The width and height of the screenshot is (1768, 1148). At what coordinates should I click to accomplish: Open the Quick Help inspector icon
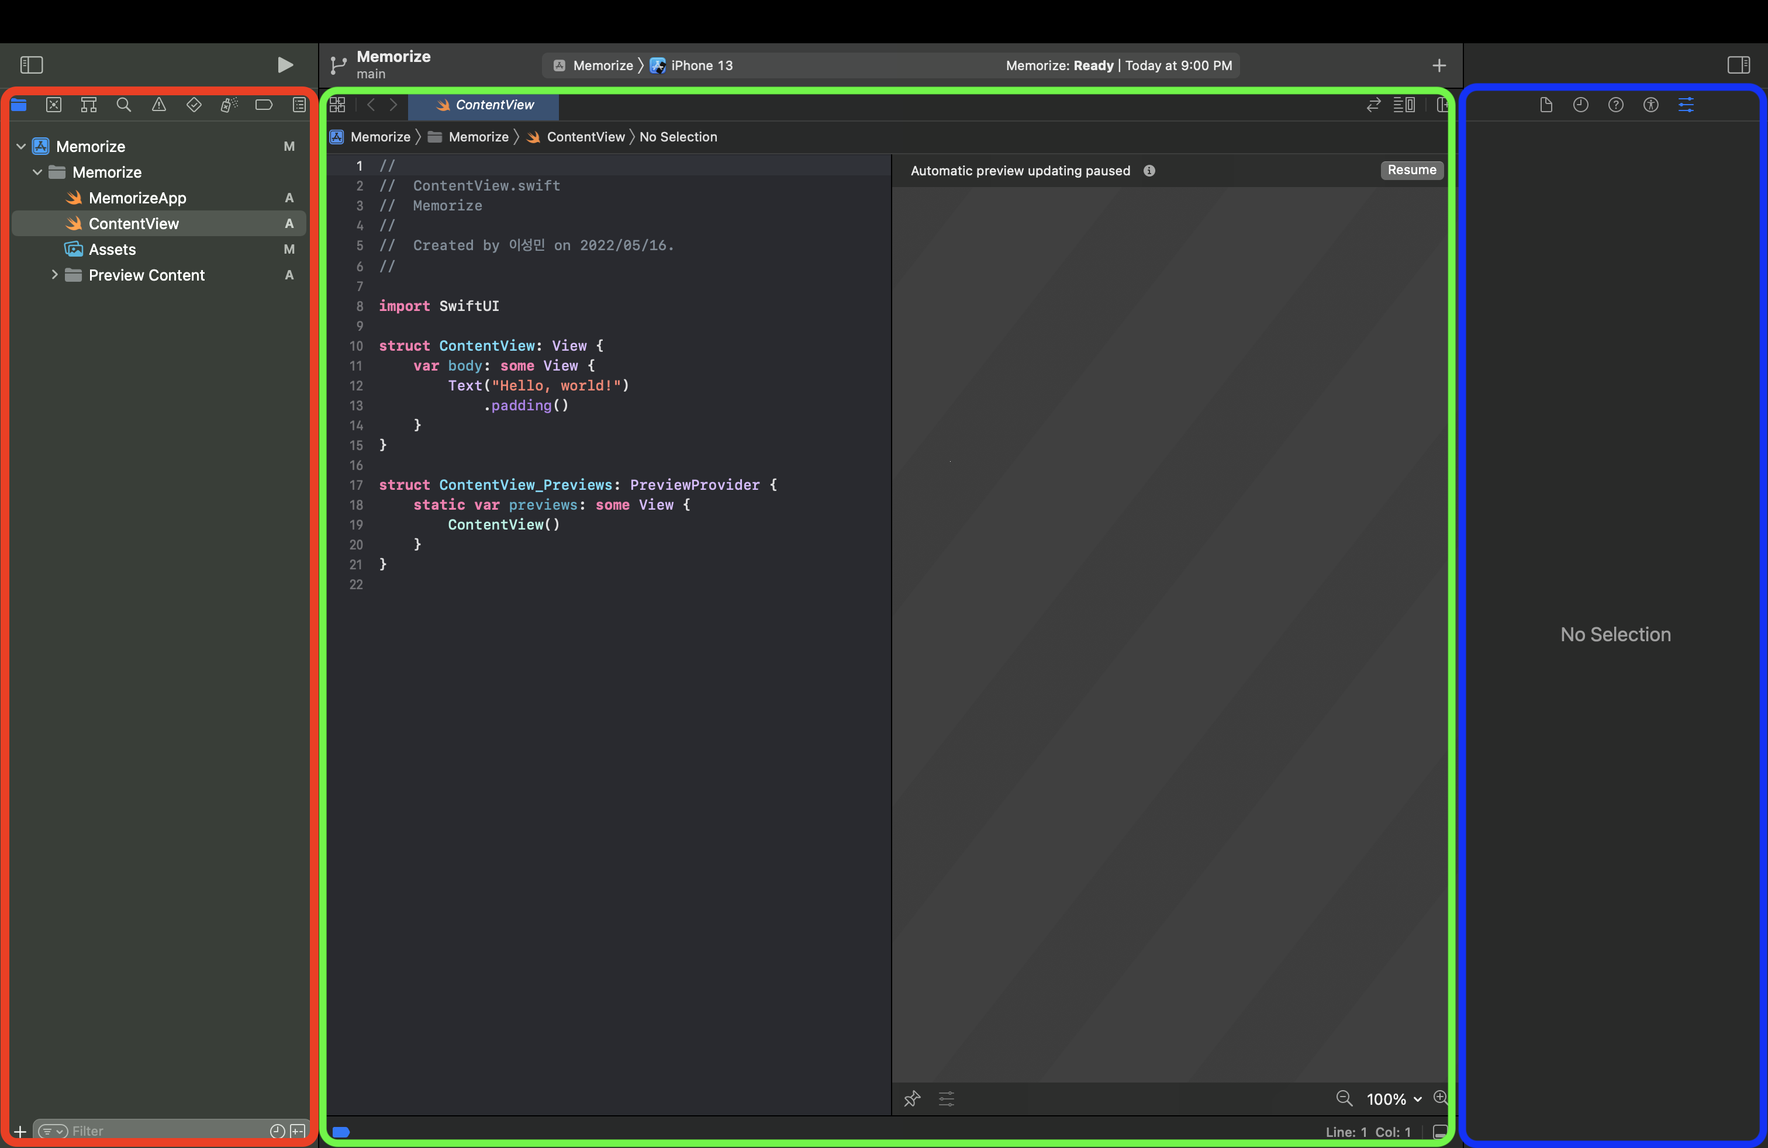1616,105
